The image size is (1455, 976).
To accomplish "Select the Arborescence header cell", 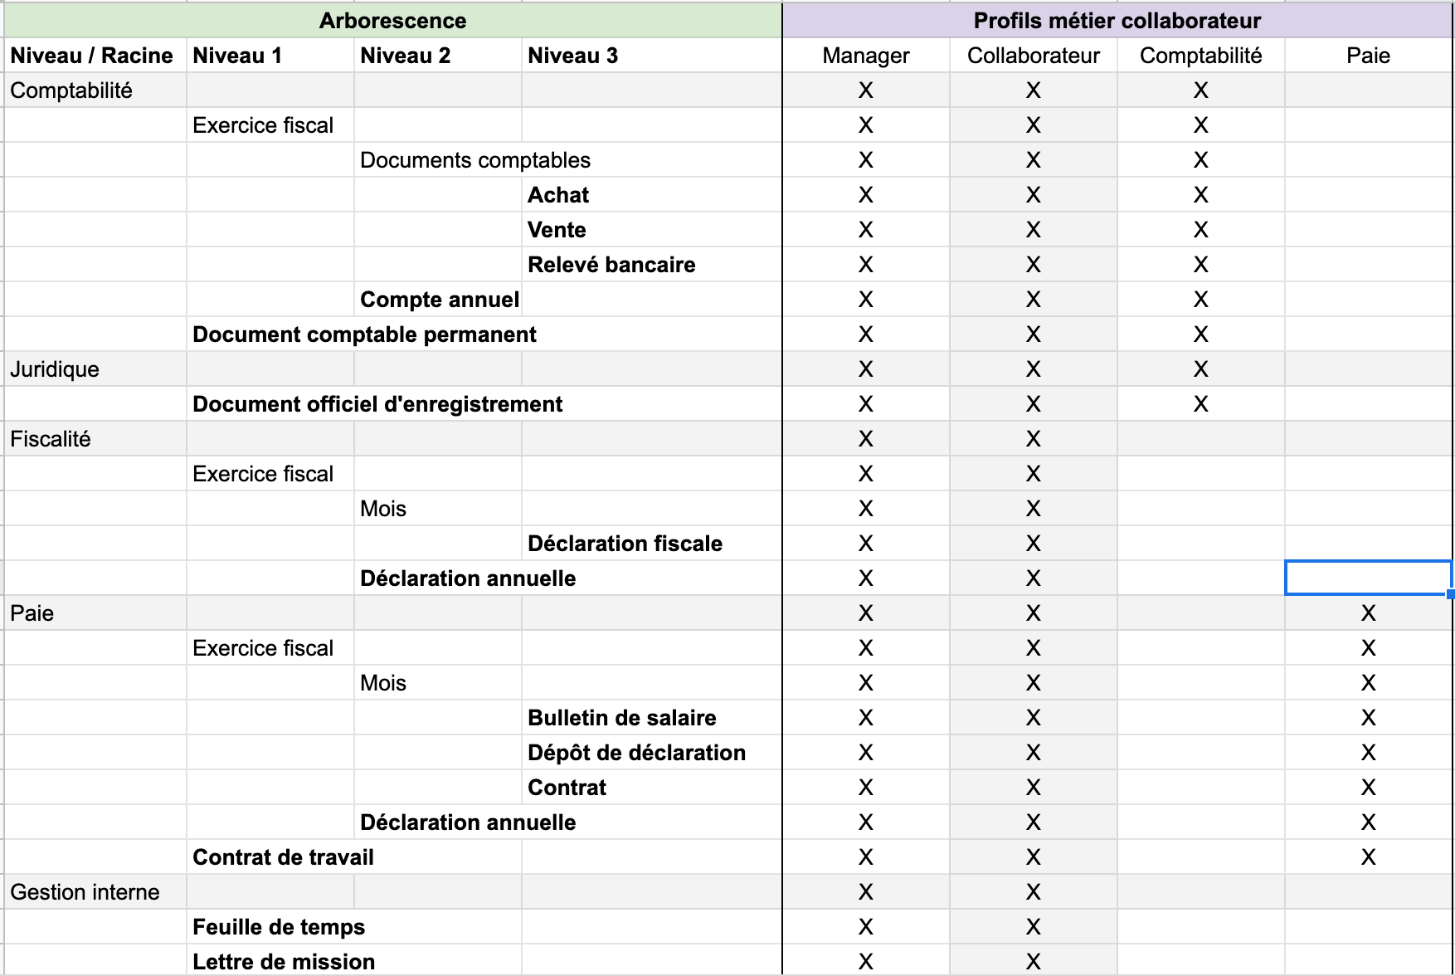I will click(392, 21).
